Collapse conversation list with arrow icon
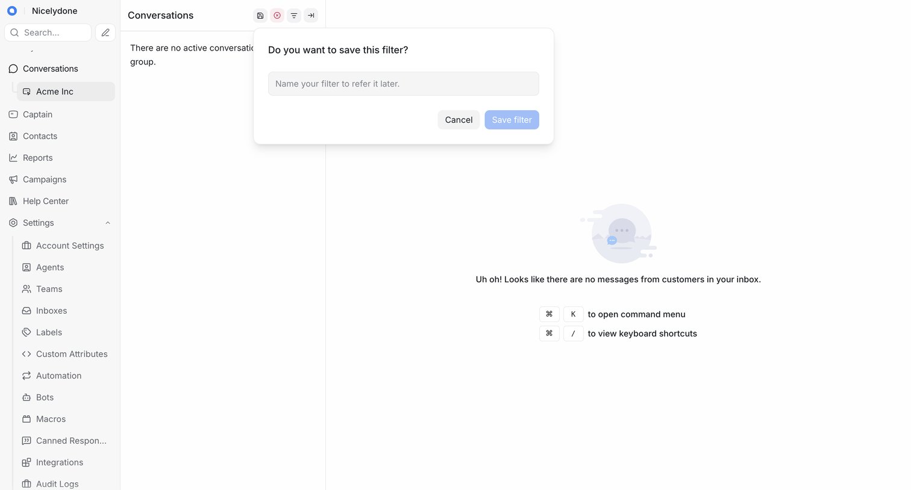The width and height of the screenshot is (911, 490). tap(311, 16)
